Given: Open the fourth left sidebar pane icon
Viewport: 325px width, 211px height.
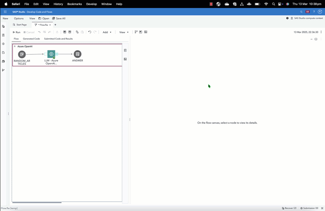Looking at the screenshot, I should [x=3, y=53].
